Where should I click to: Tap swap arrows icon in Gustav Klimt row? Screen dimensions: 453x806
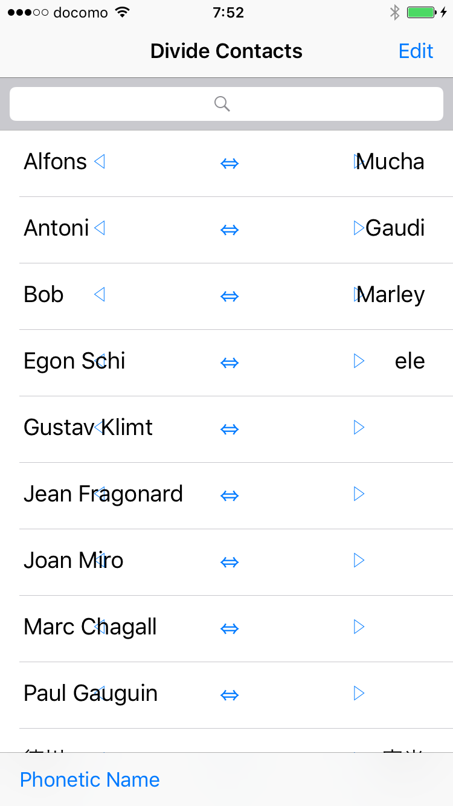coord(230,428)
